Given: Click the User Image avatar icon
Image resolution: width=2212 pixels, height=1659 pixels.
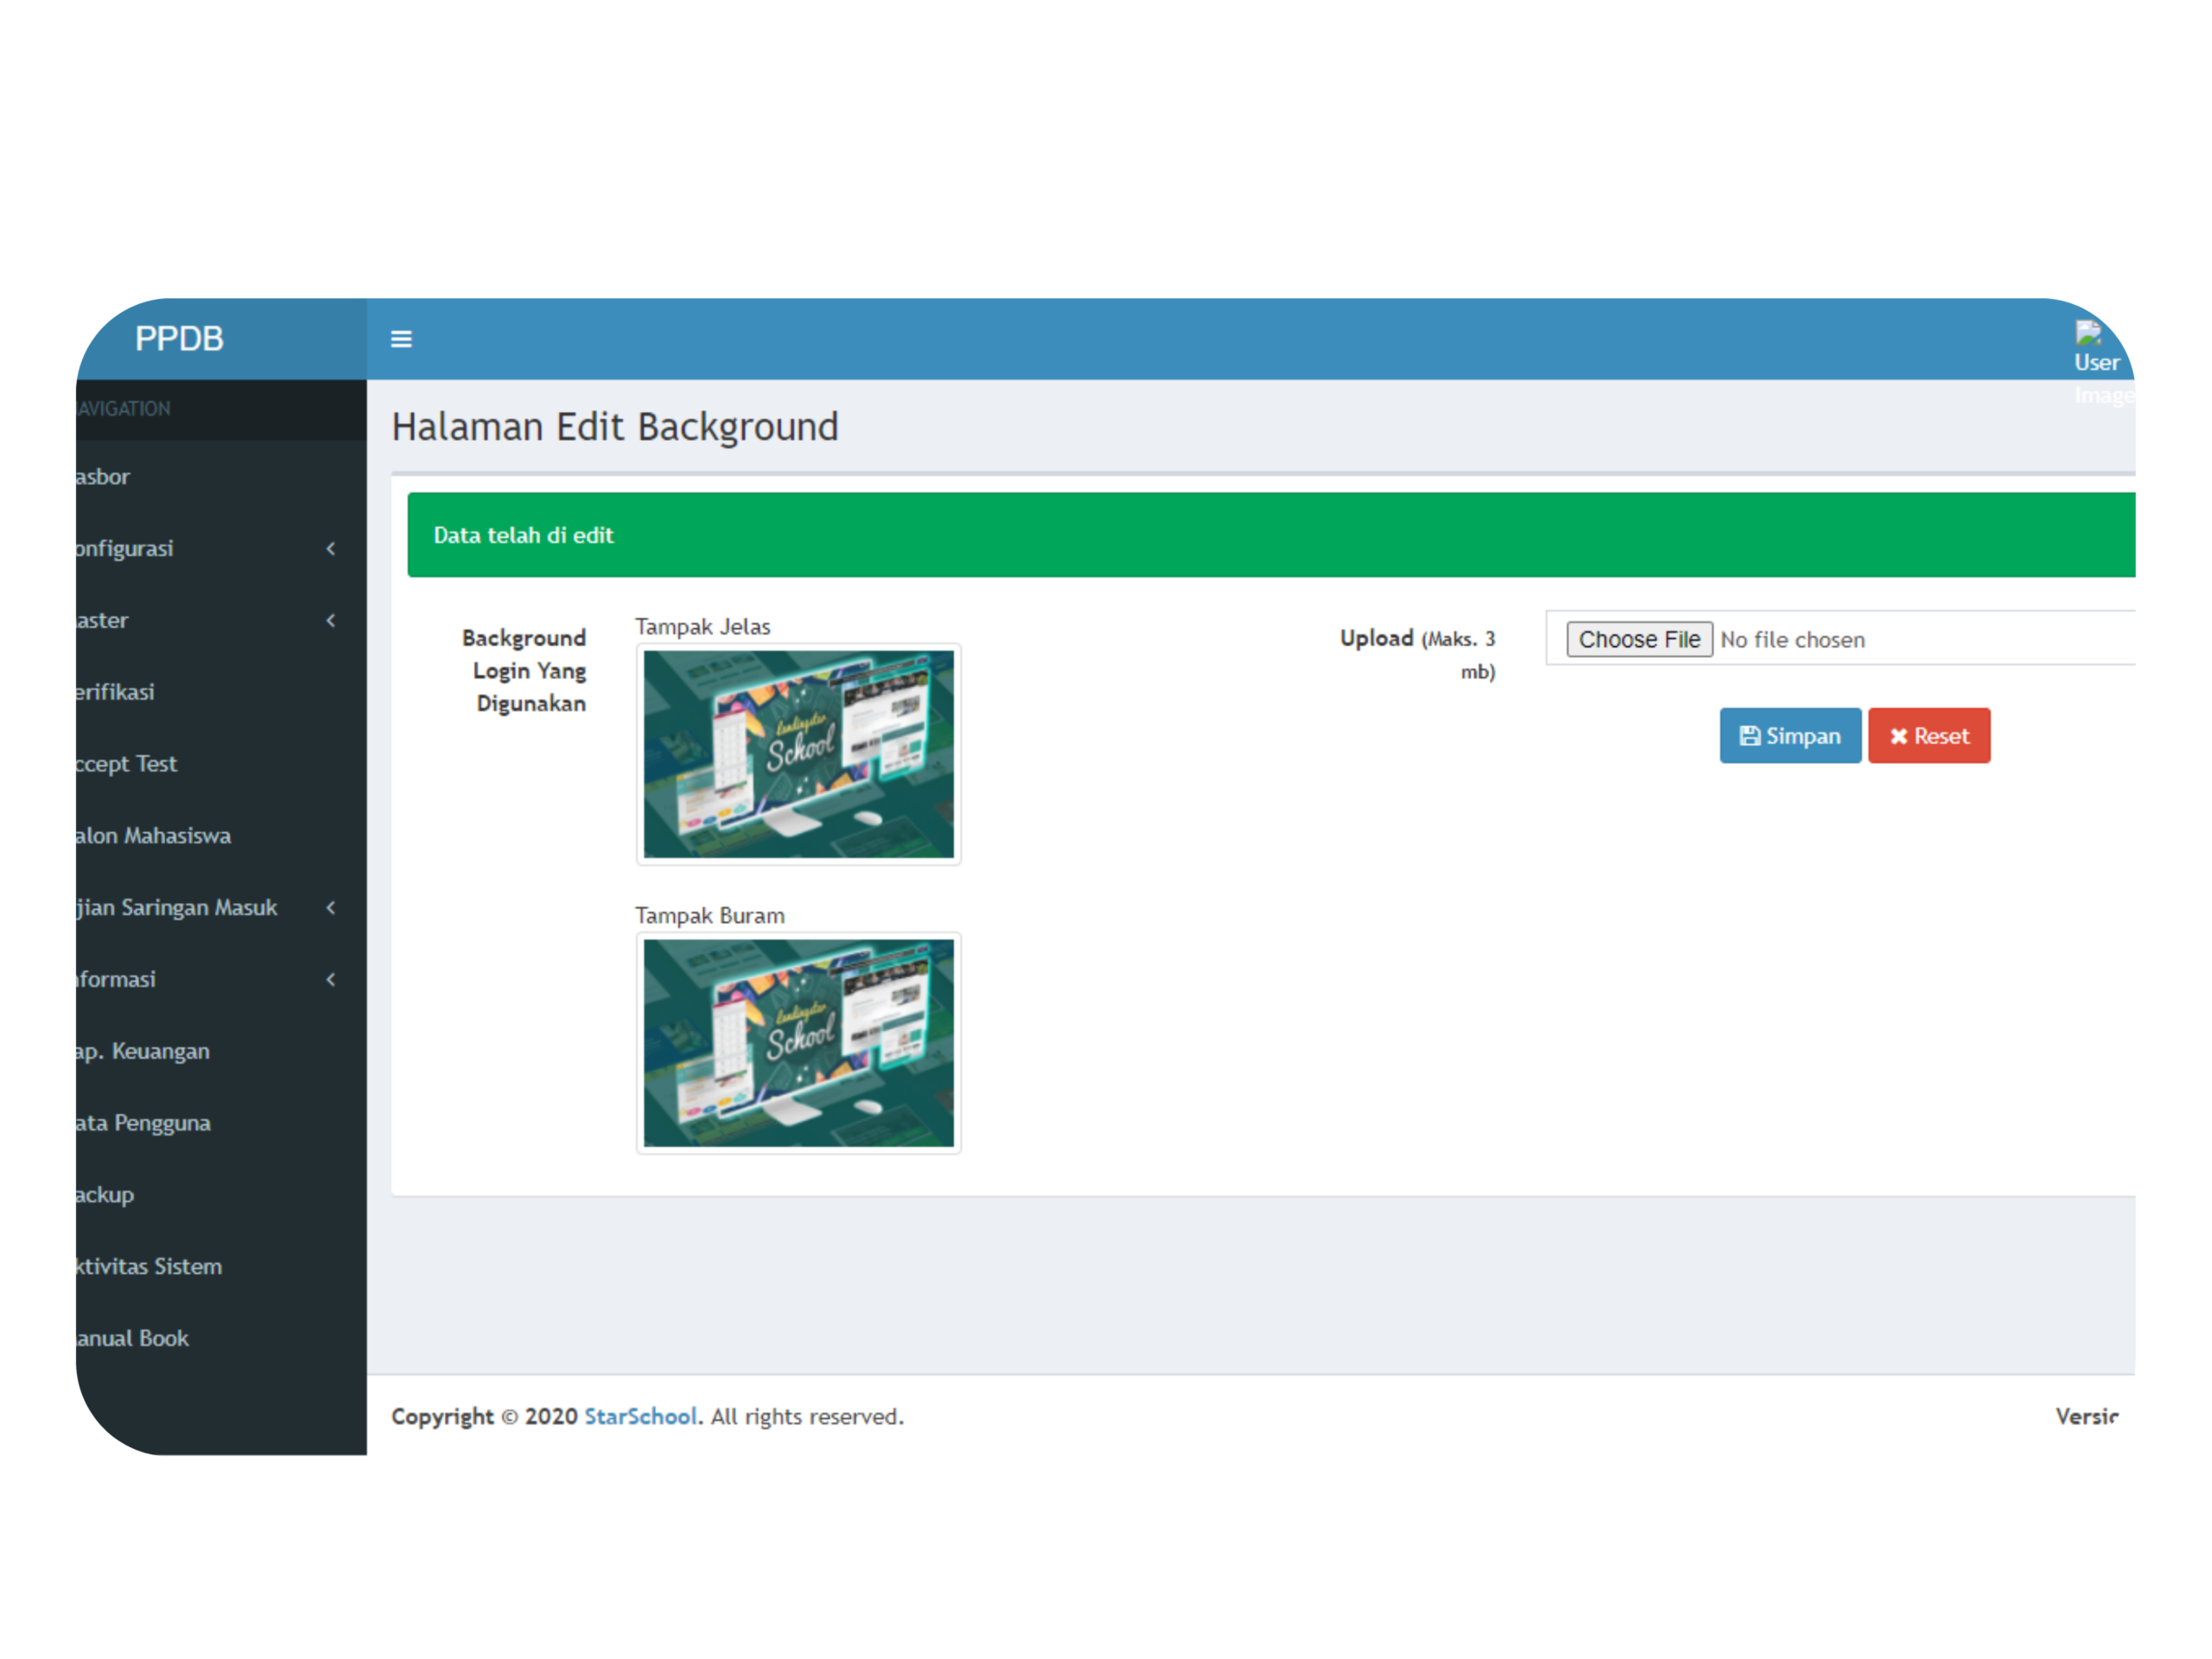Looking at the screenshot, I should [x=2094, y=345].
